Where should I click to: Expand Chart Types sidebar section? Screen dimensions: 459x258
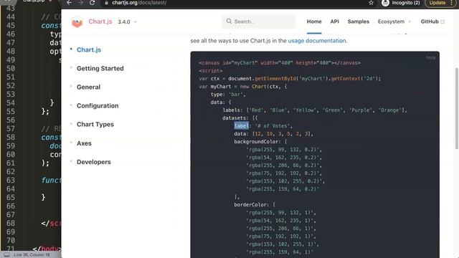95,124
